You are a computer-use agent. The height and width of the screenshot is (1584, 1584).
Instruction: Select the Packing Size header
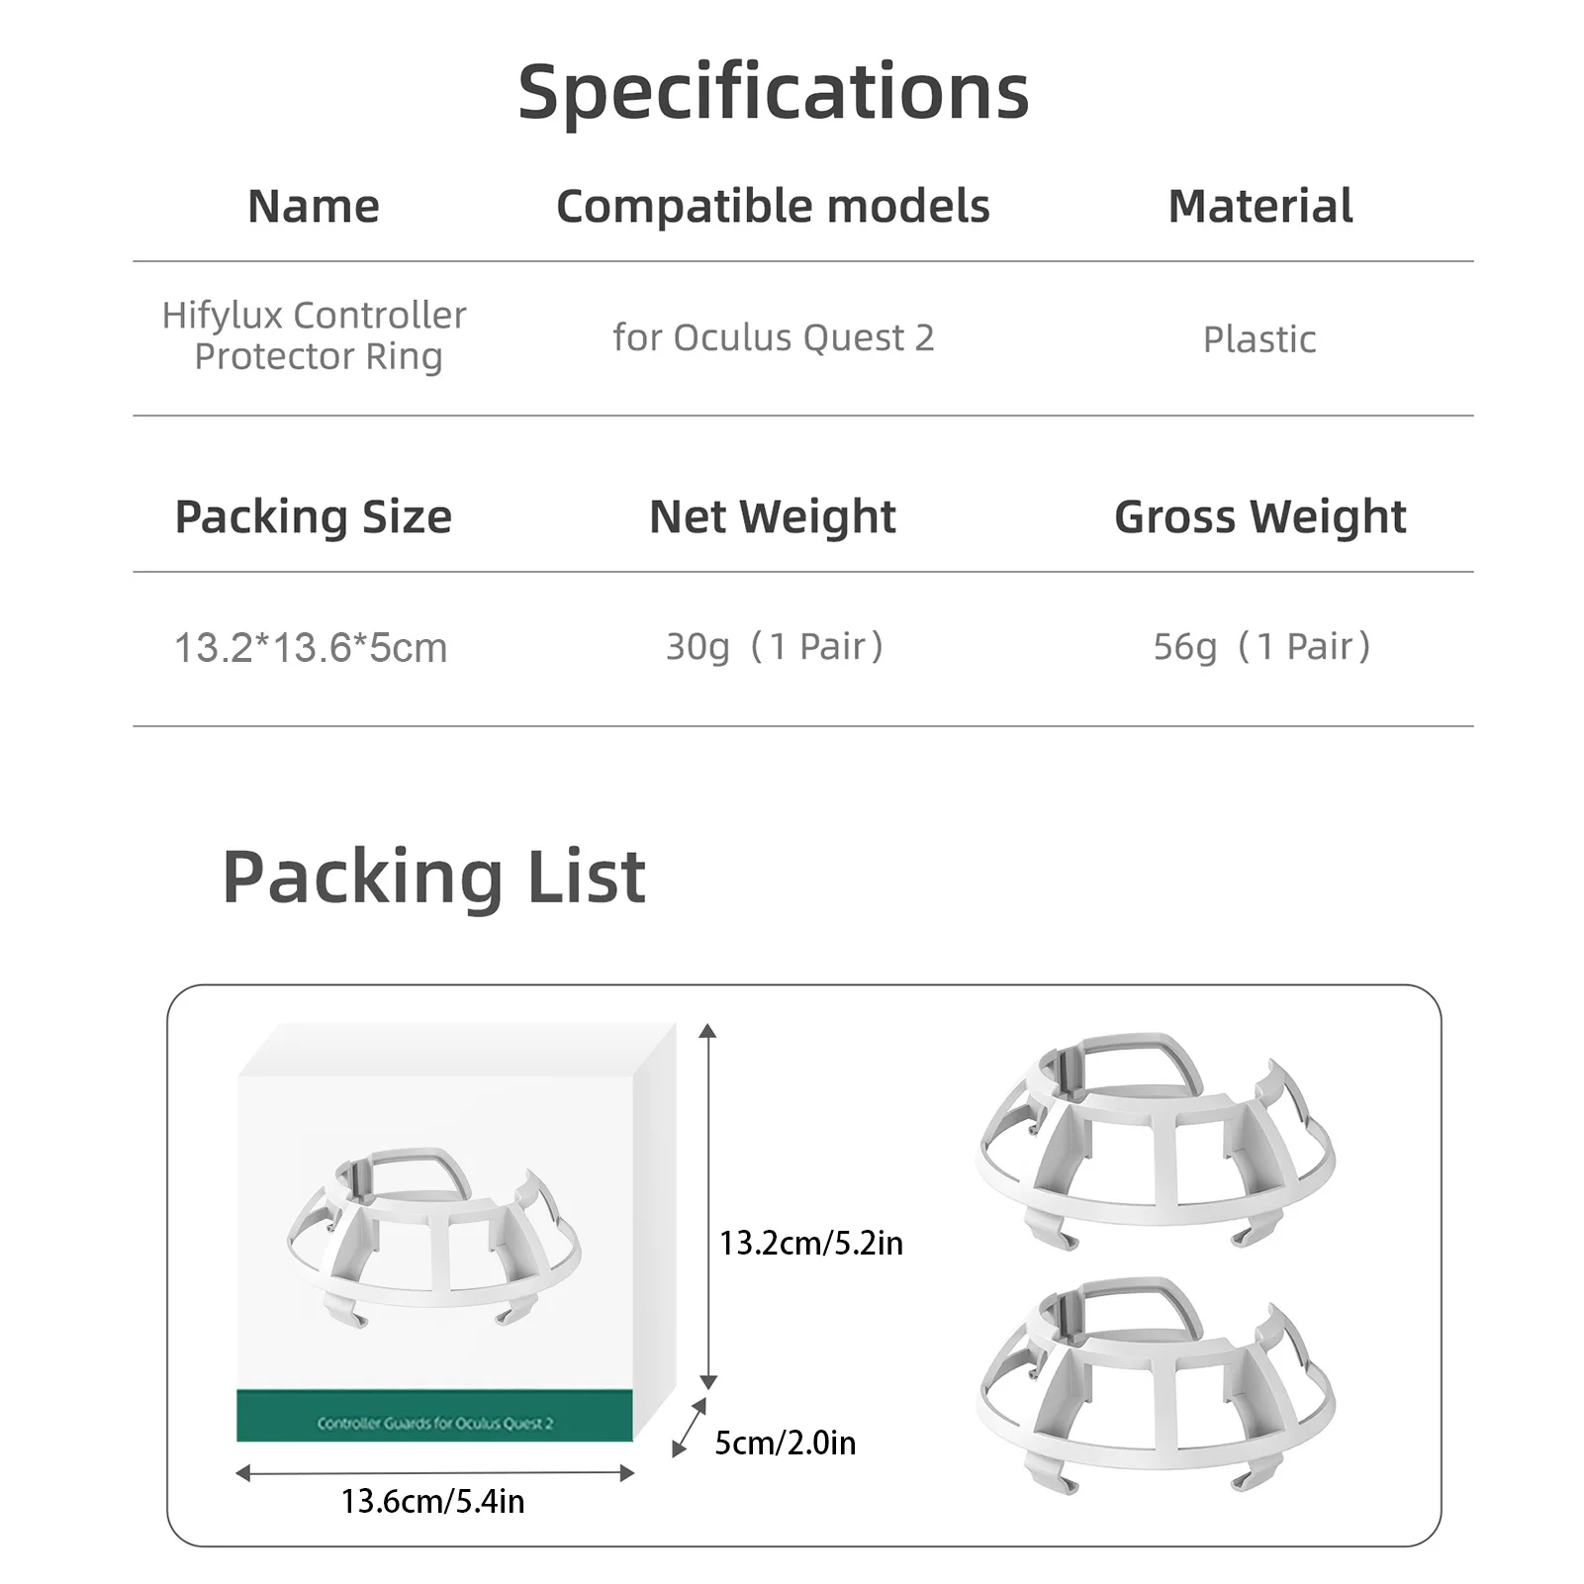314,516
